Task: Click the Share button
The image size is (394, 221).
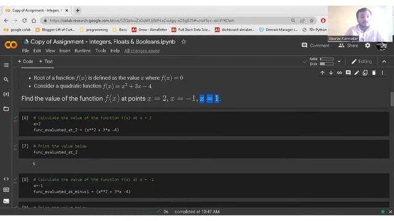Action: [x=348, y=45]
